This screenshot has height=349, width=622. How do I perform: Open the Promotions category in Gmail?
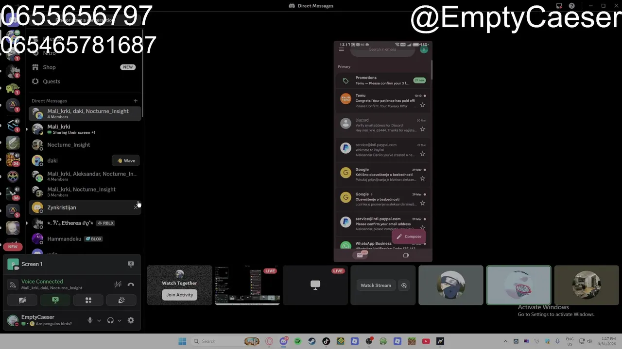coord(383,80)
